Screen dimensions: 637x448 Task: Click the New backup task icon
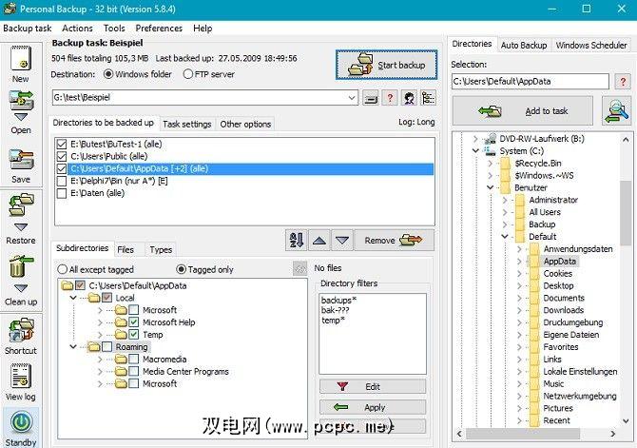21,59
